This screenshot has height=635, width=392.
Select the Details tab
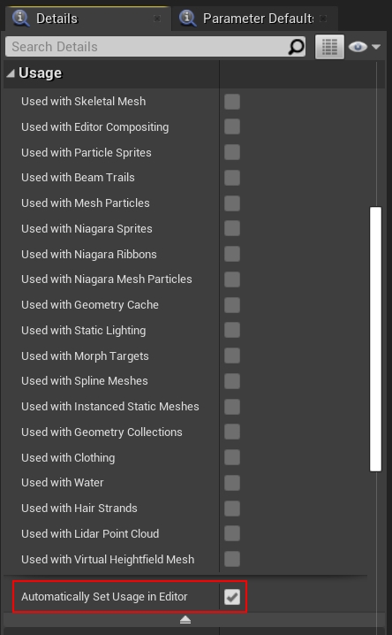[x=87, y=19]
